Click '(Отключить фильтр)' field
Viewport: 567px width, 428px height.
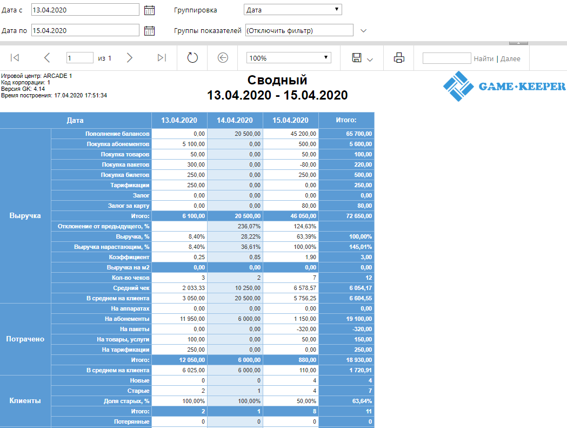[299, 30]
